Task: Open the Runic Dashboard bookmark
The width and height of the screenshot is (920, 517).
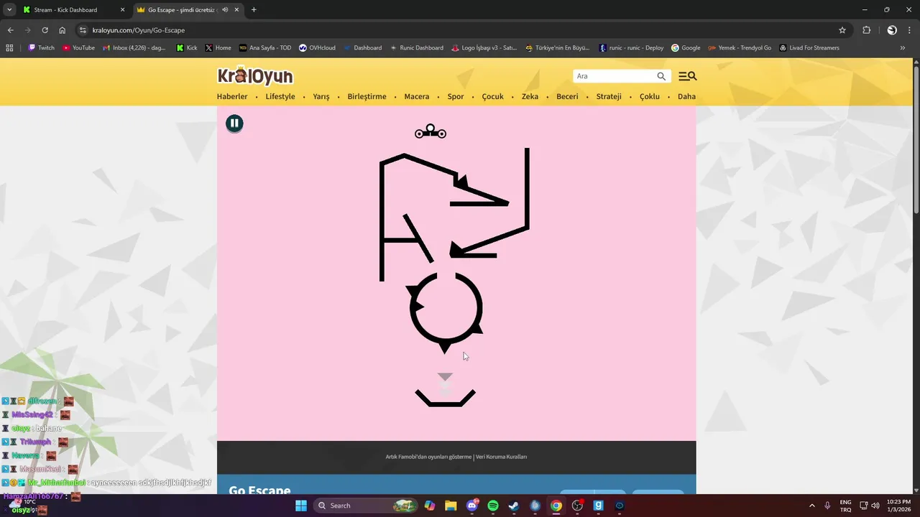Action: click(x=416, y=47)
